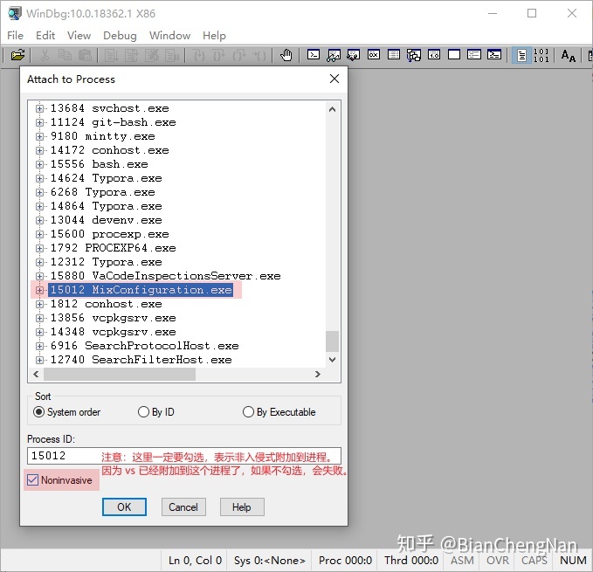Select the 1792 PROCEXP64.exe process row
Viewport: 593px width, 572px height.
[113, 248]
